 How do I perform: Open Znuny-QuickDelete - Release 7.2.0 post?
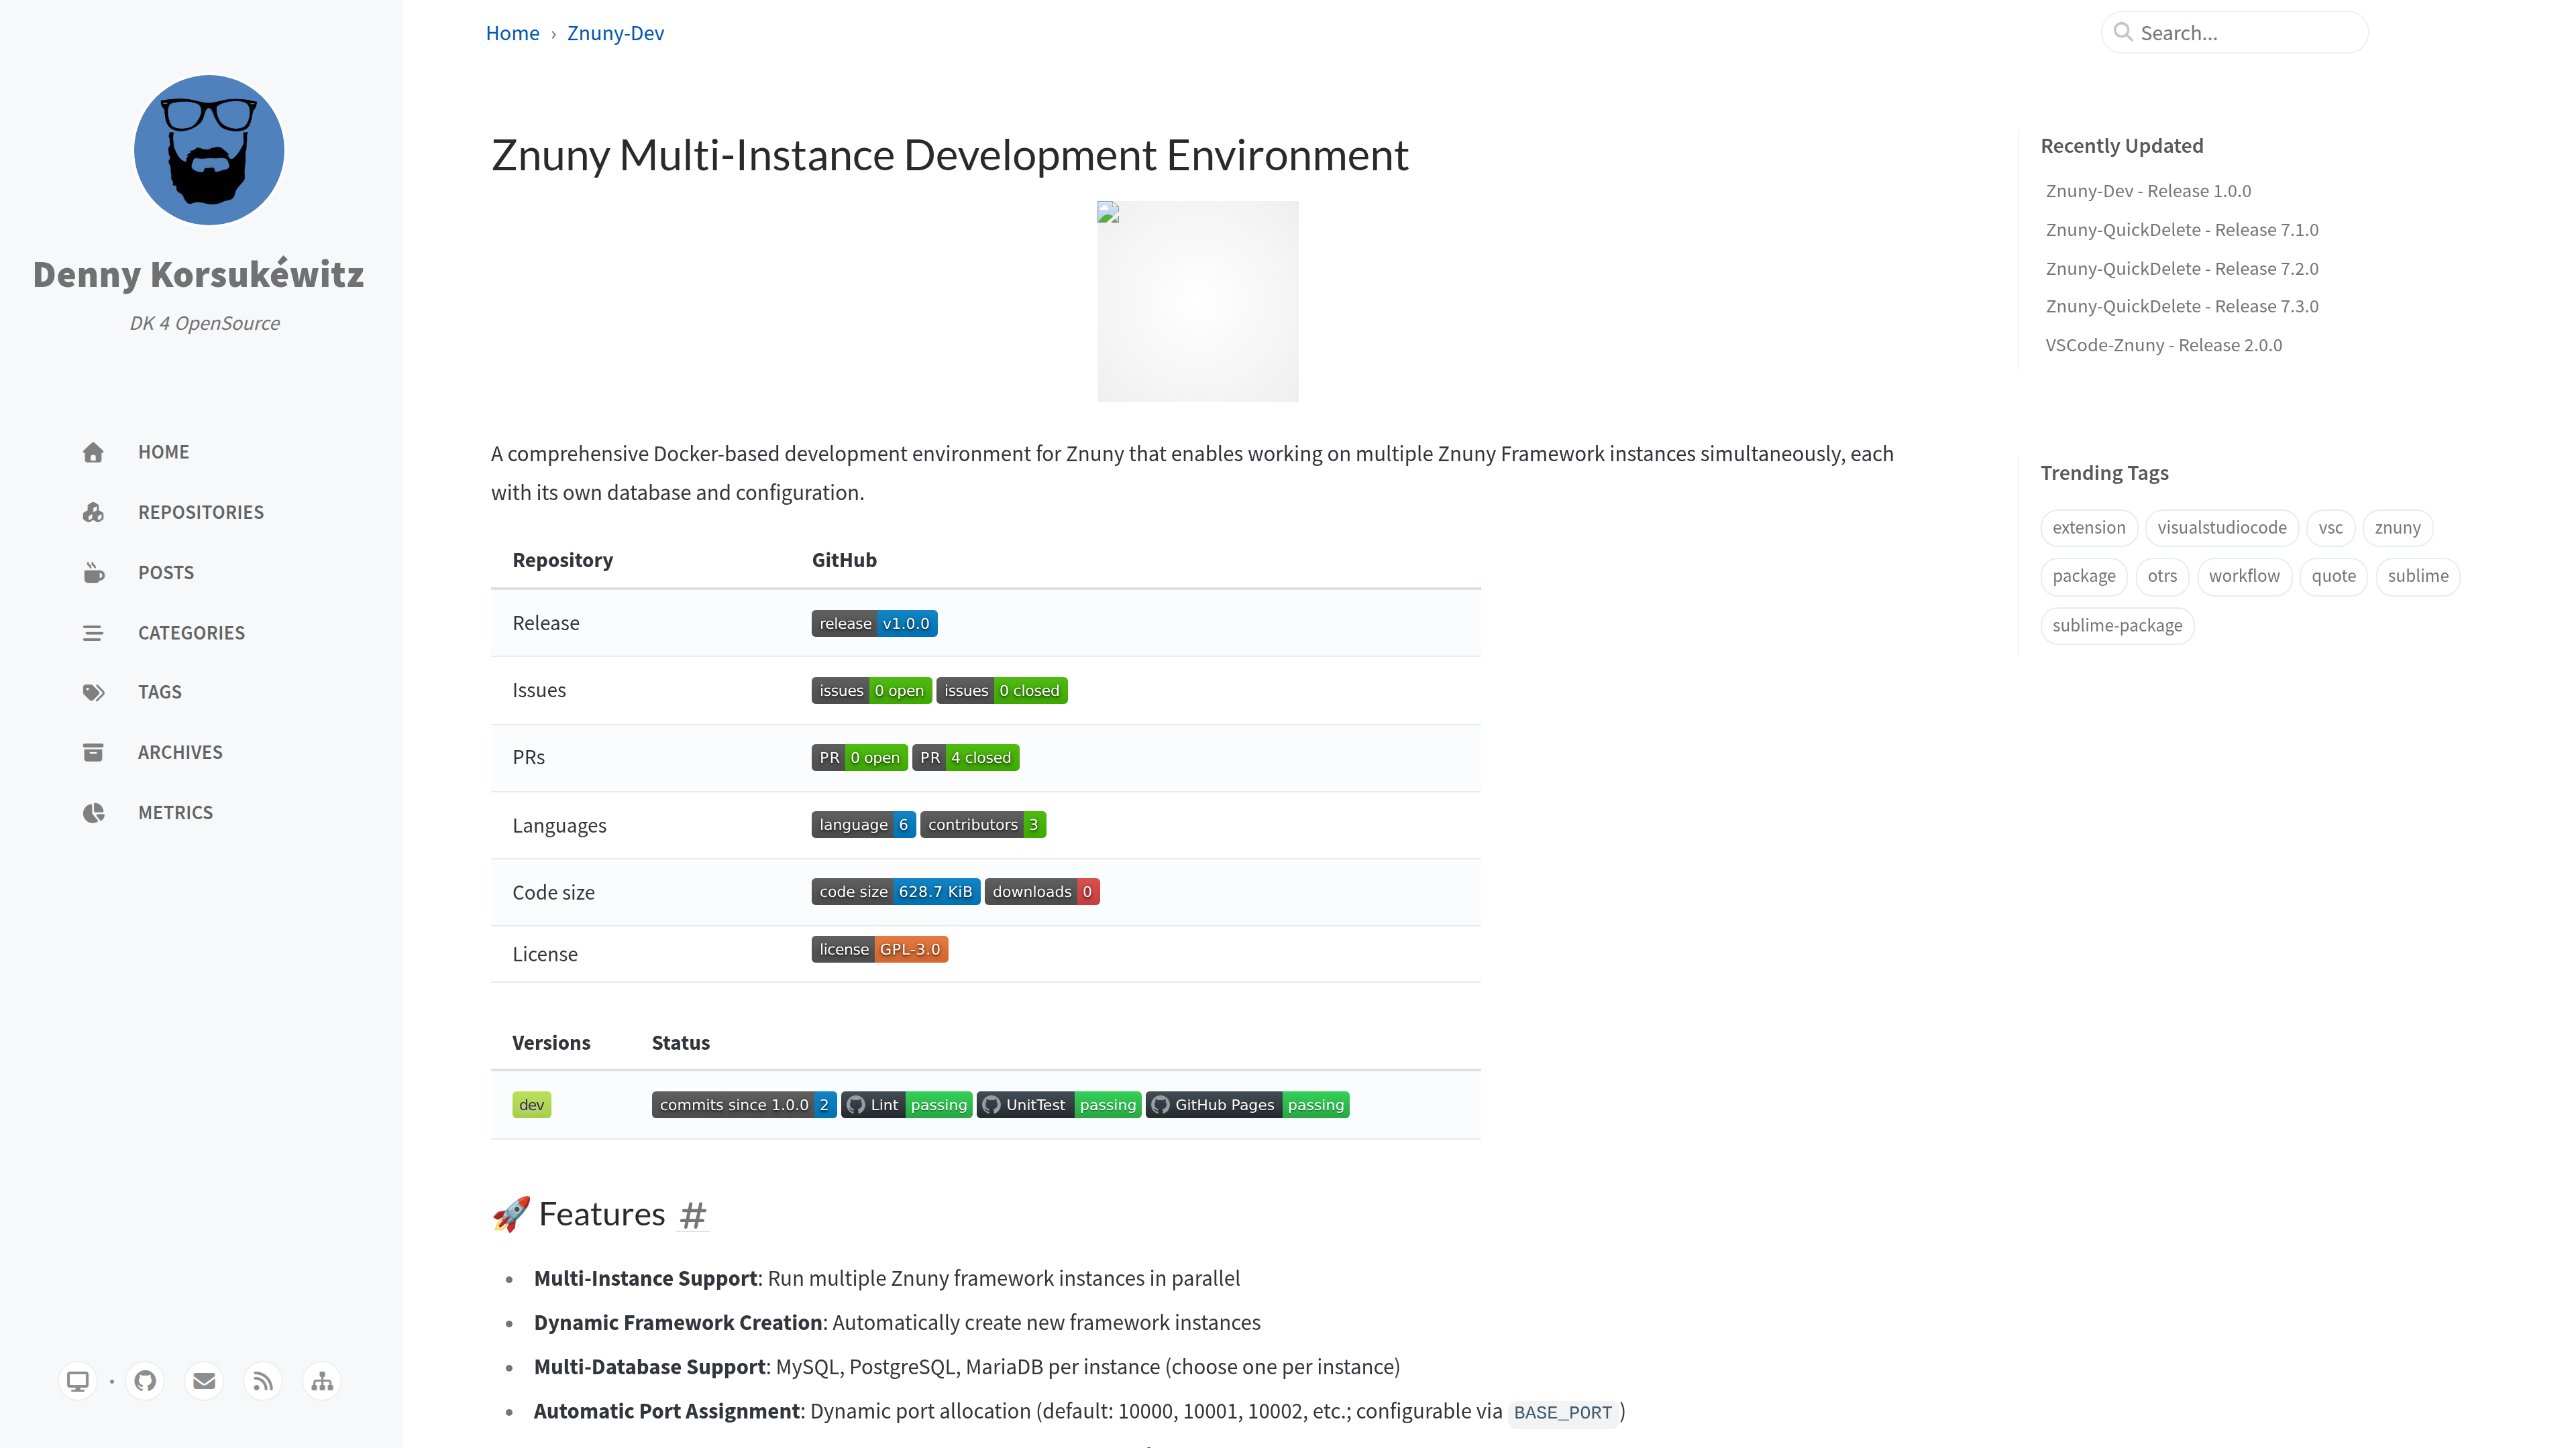(2182, 269)
